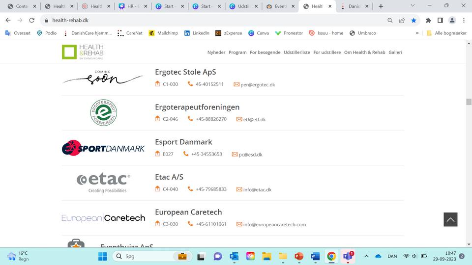Click the blue bookmark star
472x265 pixels.
click(413, 21)
